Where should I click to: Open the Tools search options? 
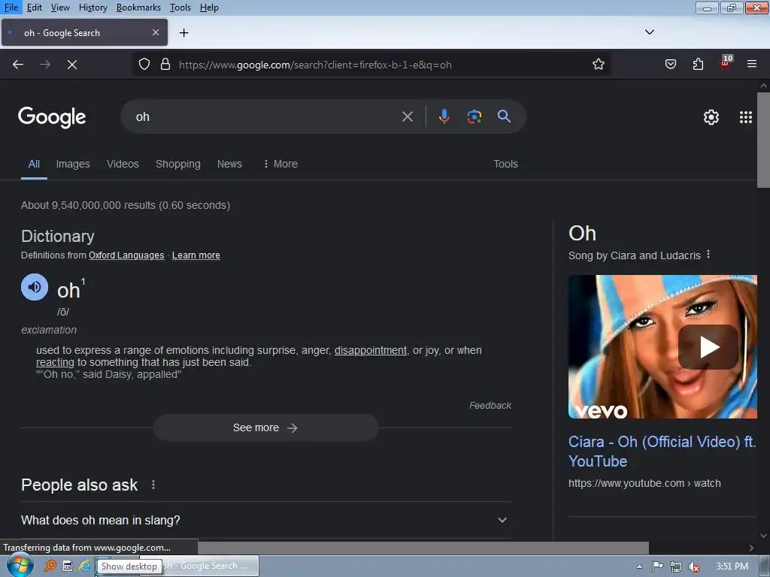[505, 164]
